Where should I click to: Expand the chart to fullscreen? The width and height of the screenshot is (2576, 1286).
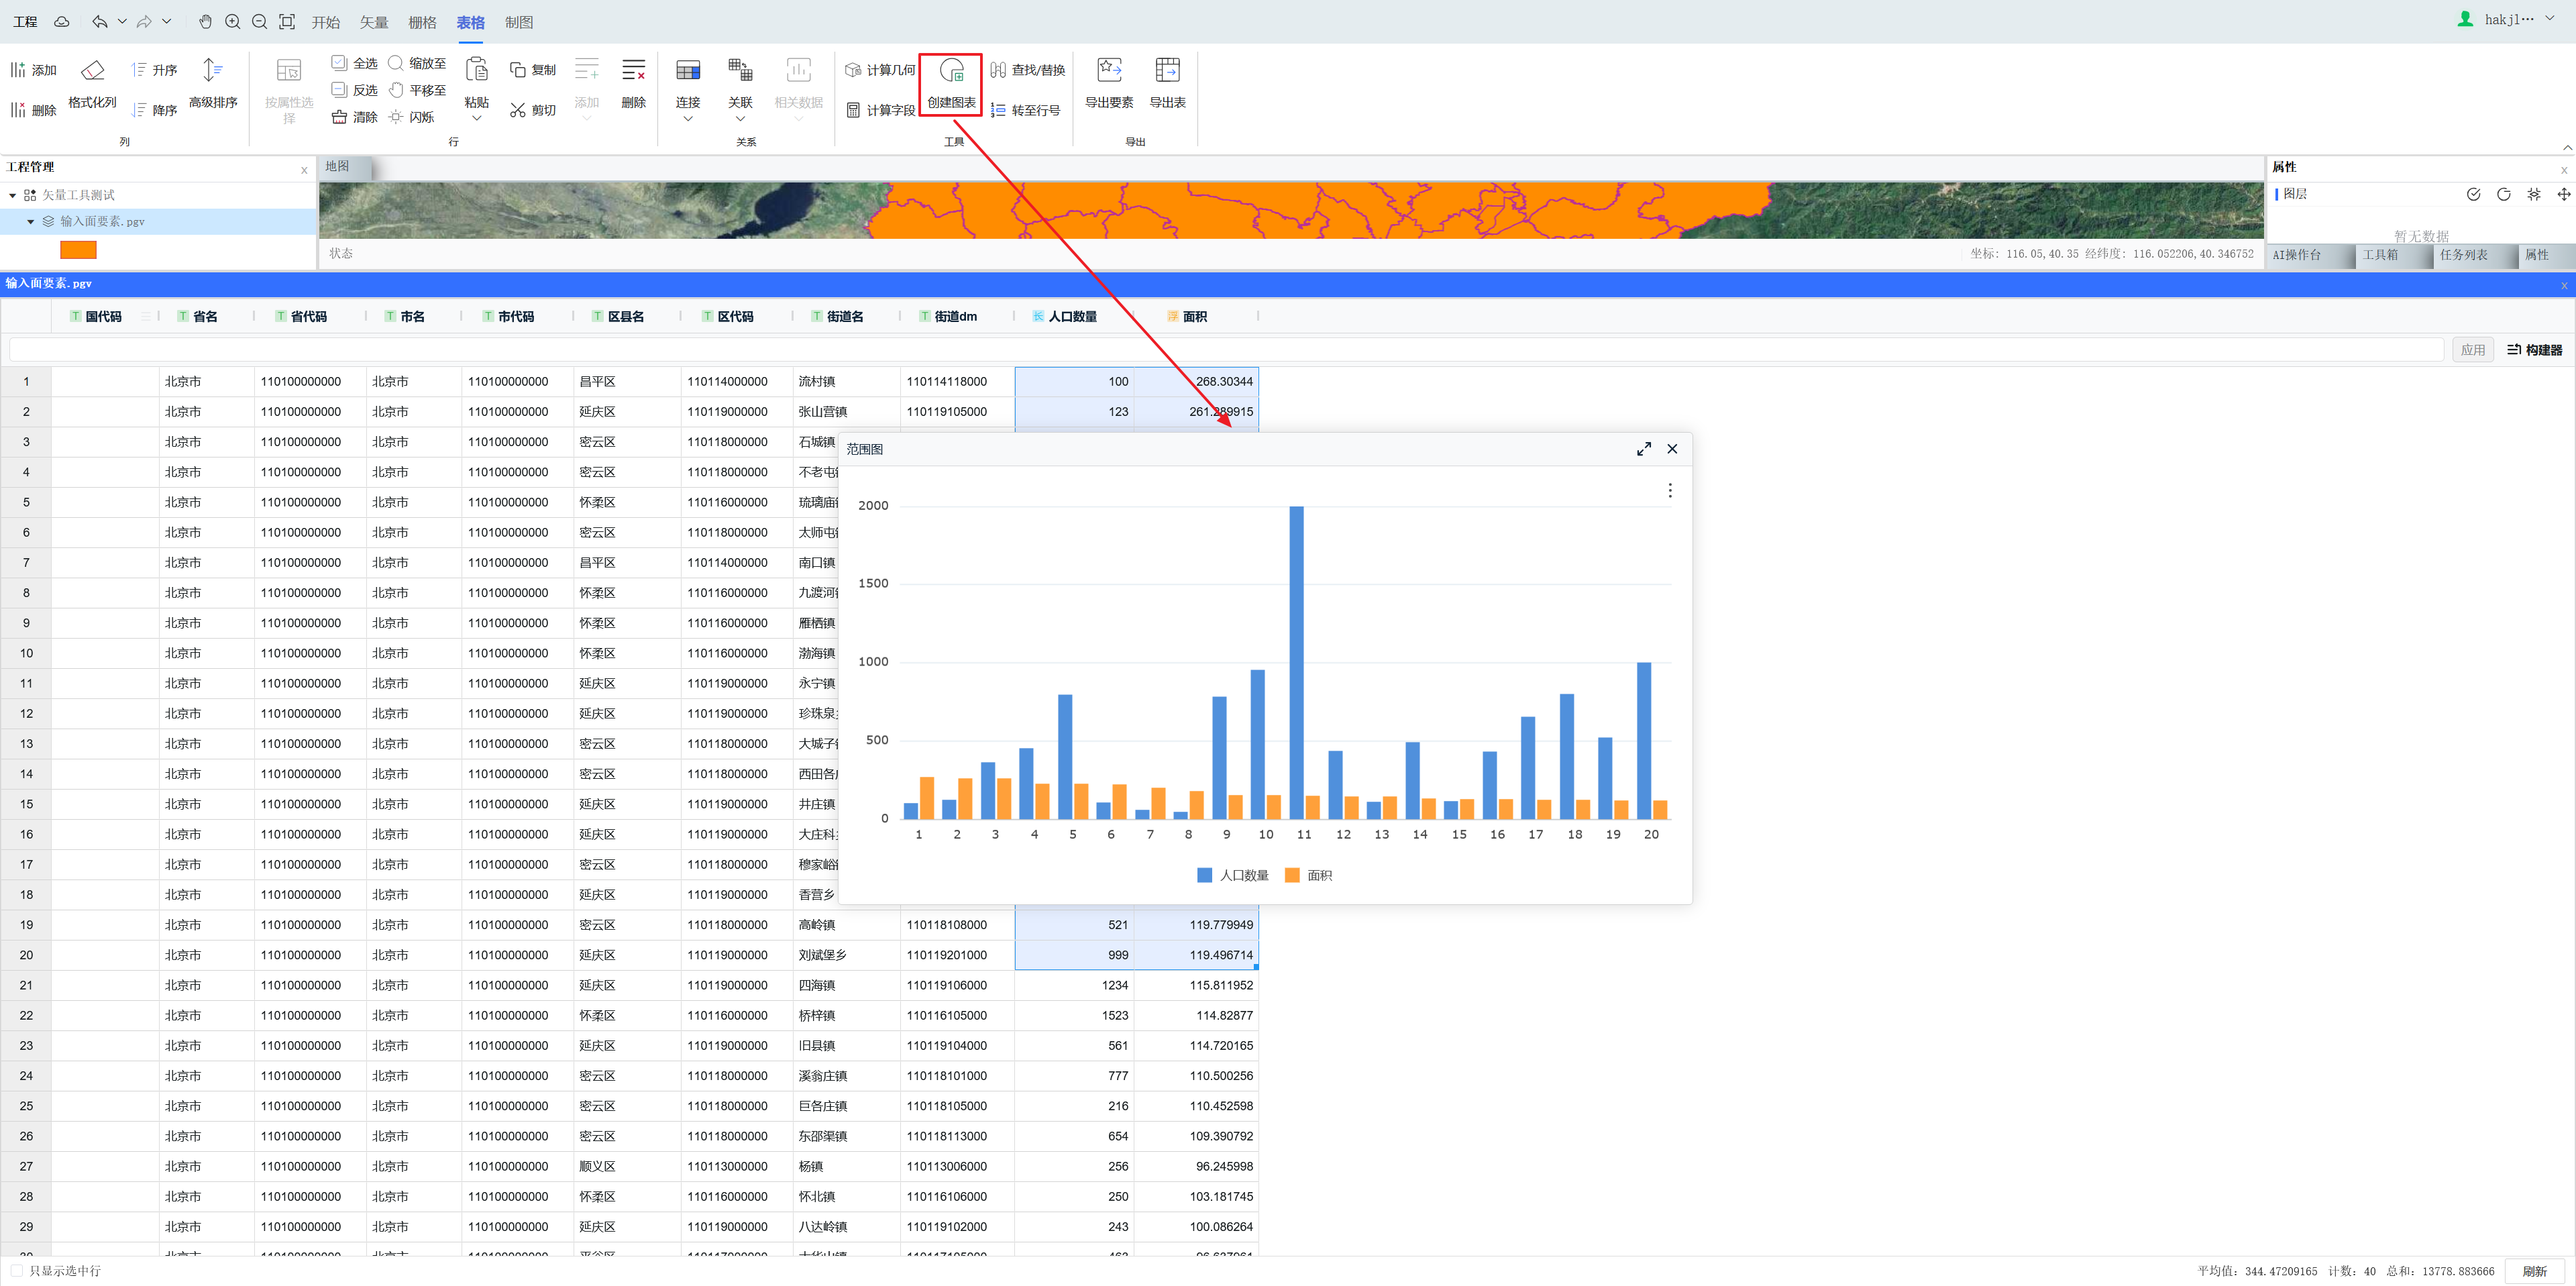coord(1643,449)
